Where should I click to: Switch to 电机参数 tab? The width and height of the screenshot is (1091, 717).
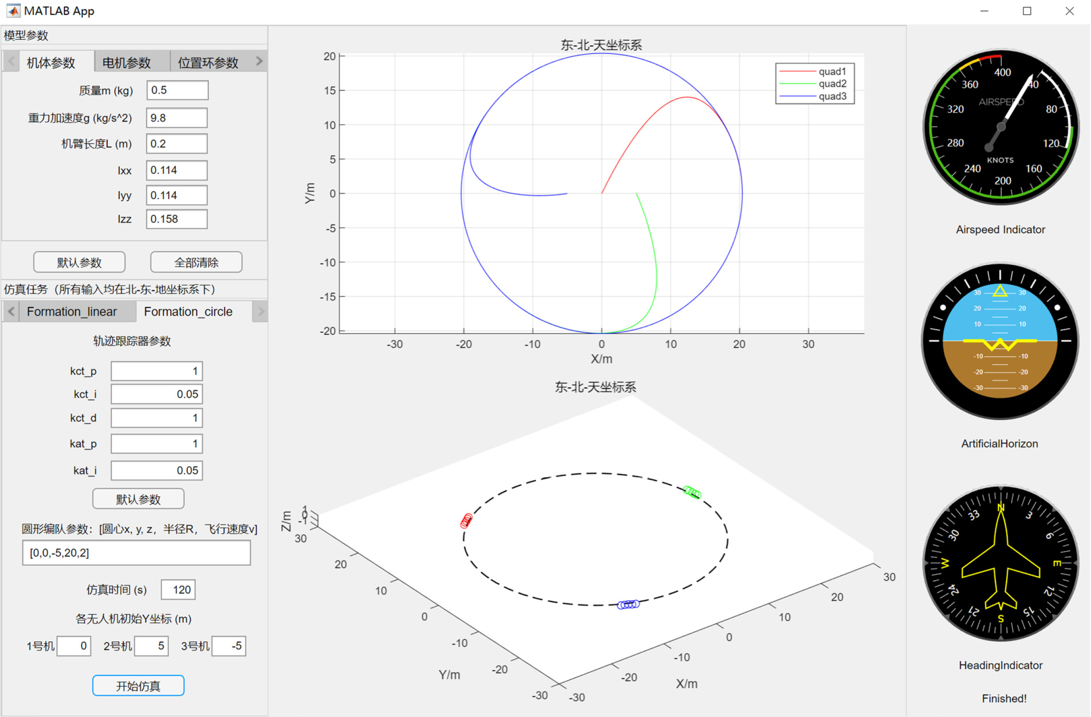tap(127, 62)
